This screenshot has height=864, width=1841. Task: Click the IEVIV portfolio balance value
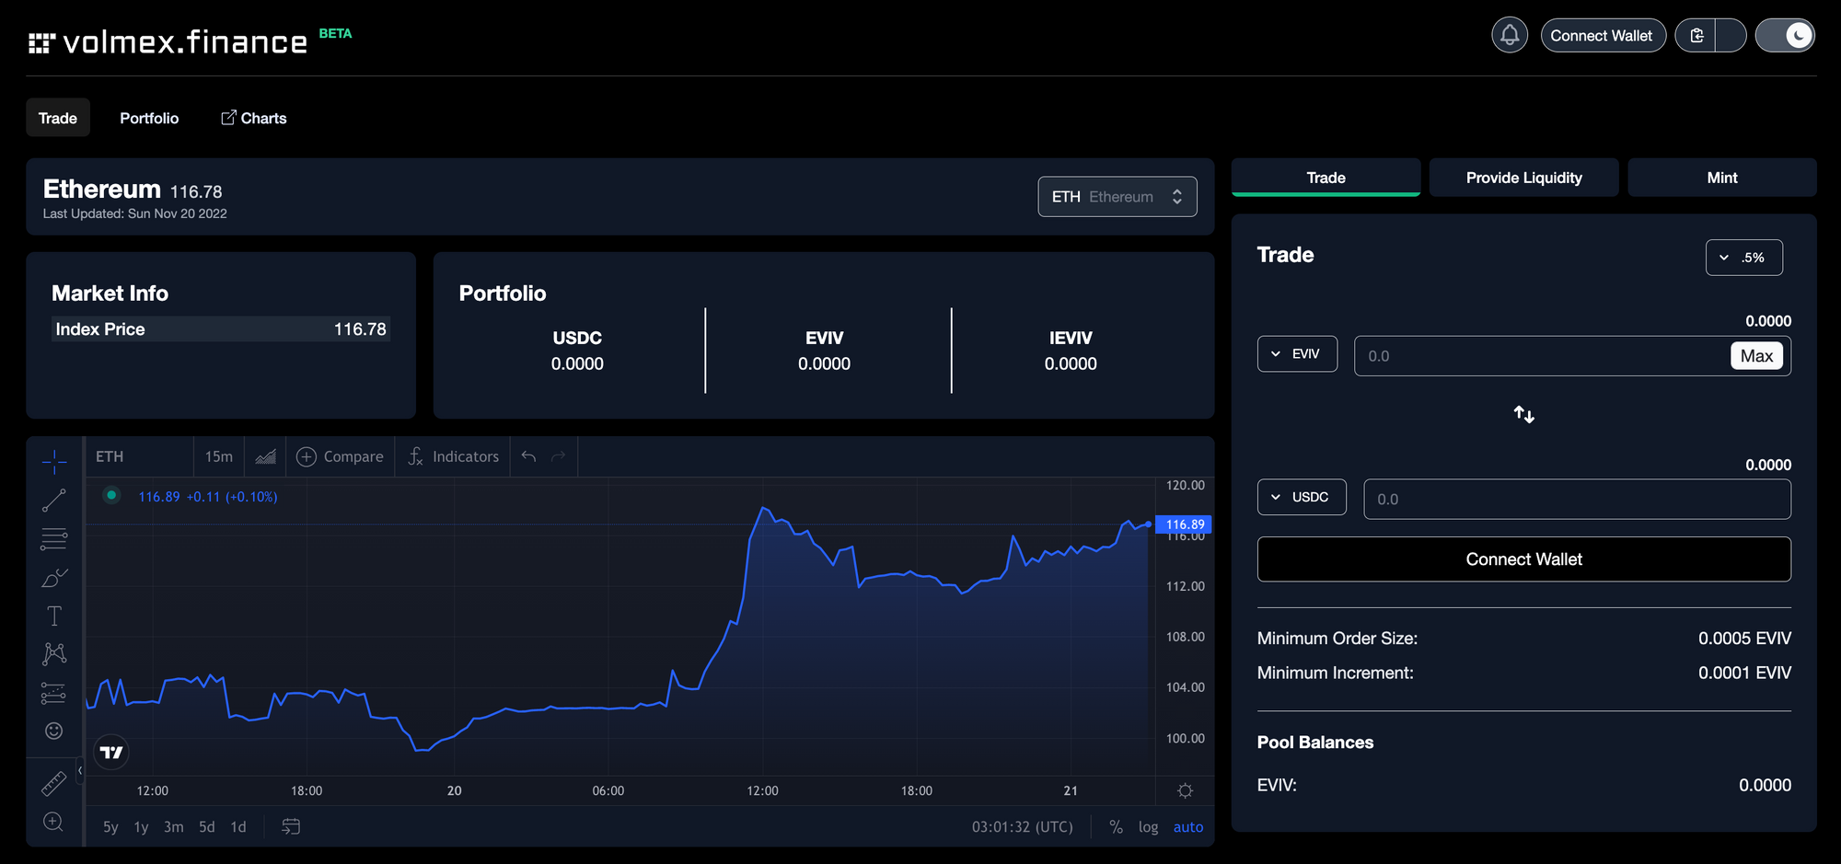(1071, 364)
